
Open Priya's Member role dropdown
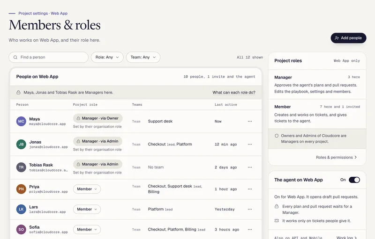(87, 189)
